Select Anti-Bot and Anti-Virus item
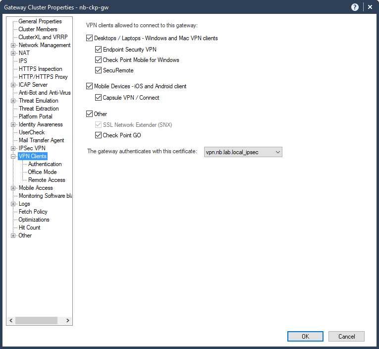This screenshot has width=379, height=349. point(45,93)
